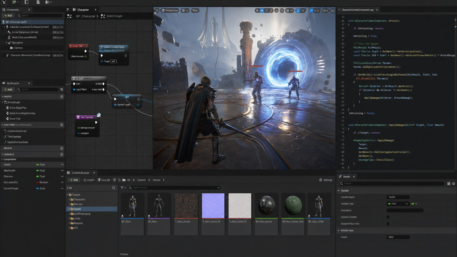Expand the Health variable row chevron
The height and width of the screenshot is (257, 457).
(x=62, y=165)
